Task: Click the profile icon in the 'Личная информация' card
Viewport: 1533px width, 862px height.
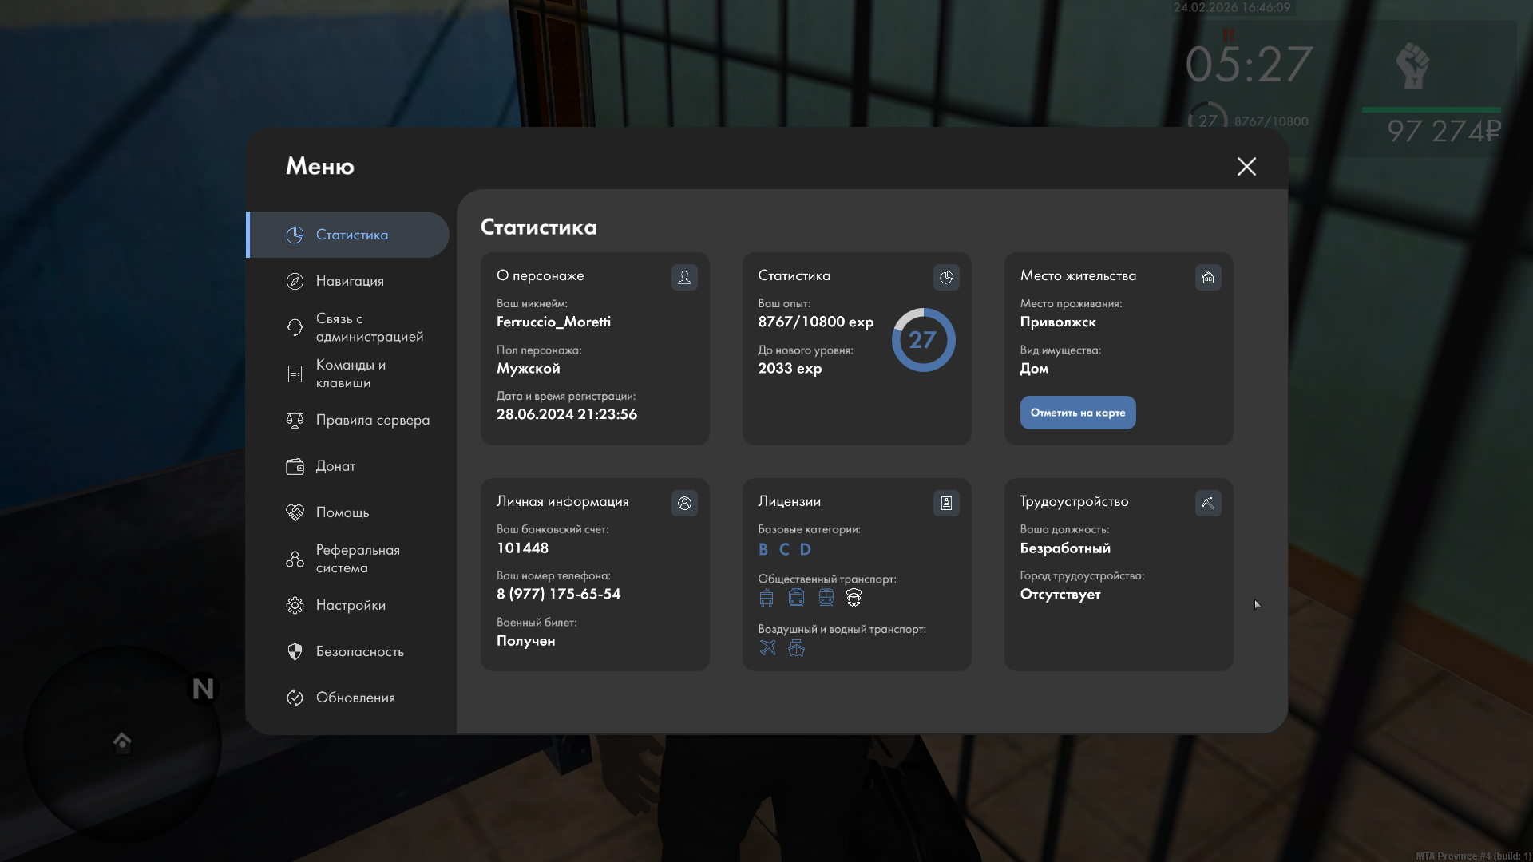Action: tap(684, 503)
